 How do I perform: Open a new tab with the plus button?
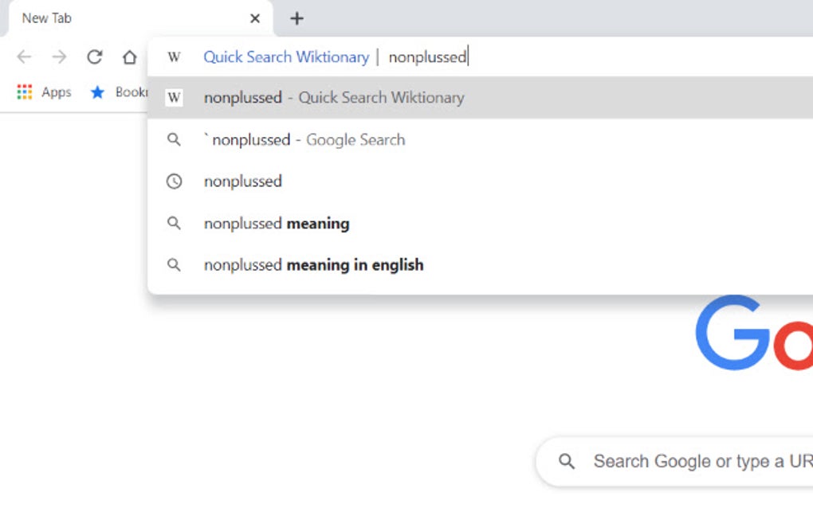(x=297, y=18)
